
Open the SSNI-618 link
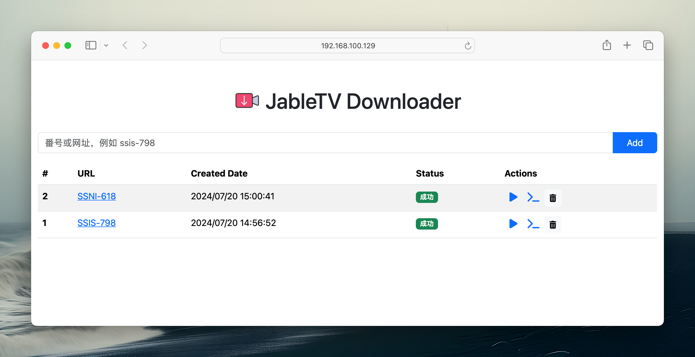coord(97,196)
